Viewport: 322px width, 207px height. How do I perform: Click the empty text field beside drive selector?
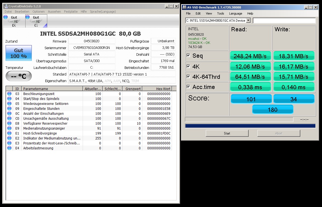point(284,20)
